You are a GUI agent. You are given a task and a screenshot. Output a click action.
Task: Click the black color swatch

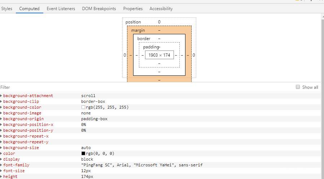coord(83,153)
